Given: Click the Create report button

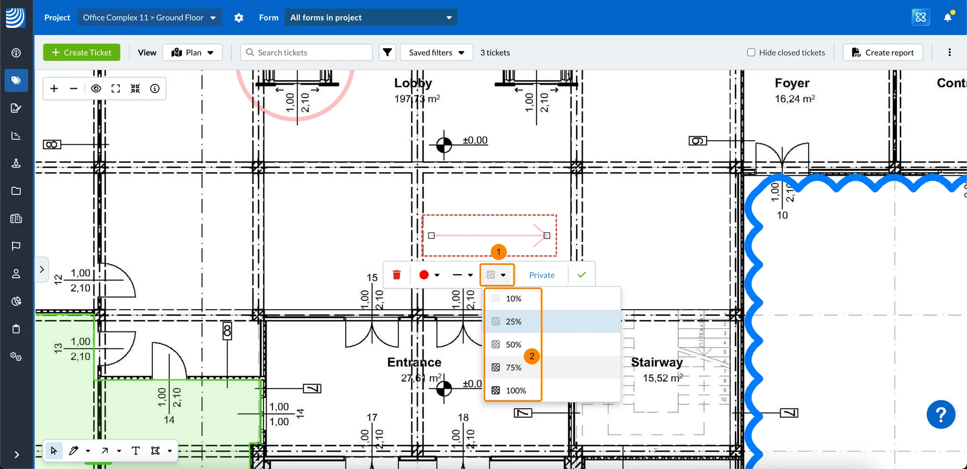Looking at the screenshot, I should click(x=883, y=53).
